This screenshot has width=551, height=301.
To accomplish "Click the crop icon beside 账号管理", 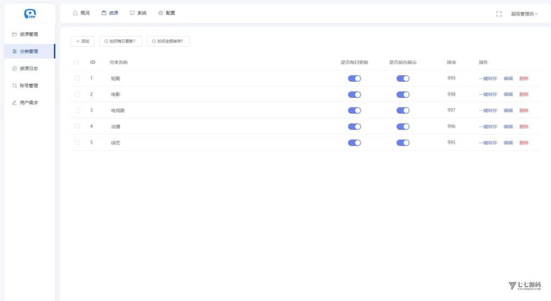I will (x=15, y=85).
